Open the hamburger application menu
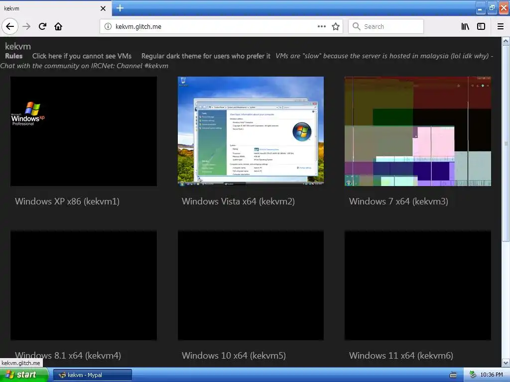The image size is (510, 382). [501, 26]
